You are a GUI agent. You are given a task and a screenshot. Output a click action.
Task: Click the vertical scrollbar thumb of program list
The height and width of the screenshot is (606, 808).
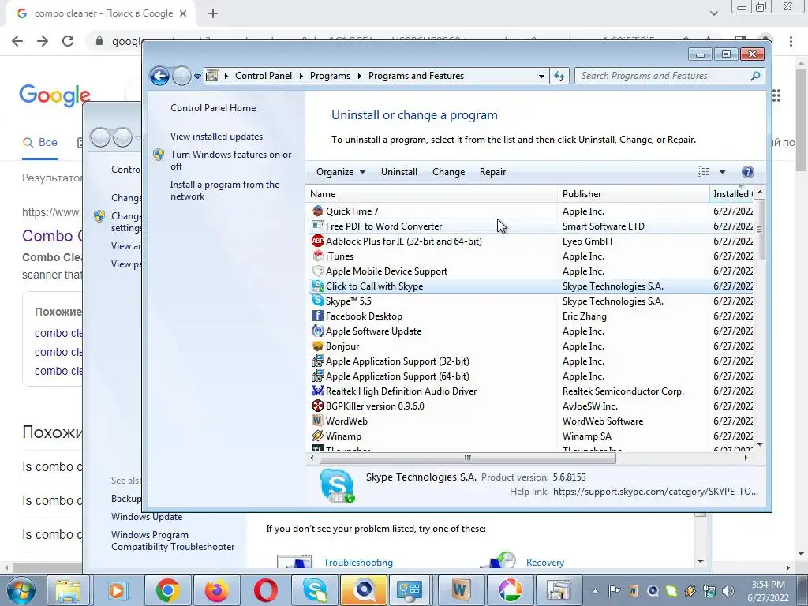click(760, 230)
